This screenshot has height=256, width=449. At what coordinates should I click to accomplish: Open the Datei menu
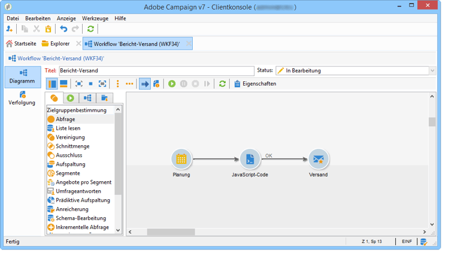[13, 19]
